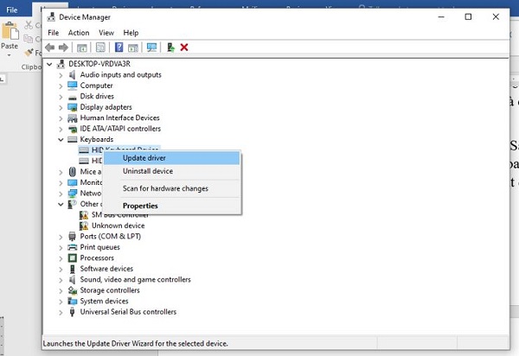The width and height of the screenshot is (519, 356).
Task: Select the second HID keyboard entry icon
Action: [84, 161]
